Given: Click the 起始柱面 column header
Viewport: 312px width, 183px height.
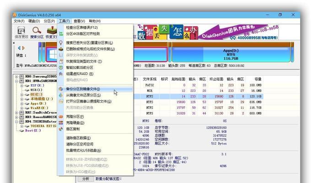Looking at the screenshot, I should point(178,79).
